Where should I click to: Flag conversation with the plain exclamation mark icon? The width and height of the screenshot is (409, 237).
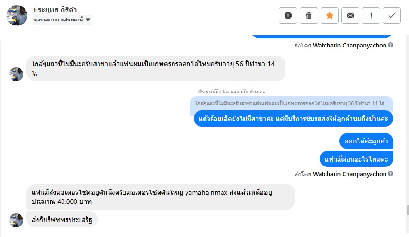click(x=371, y=15)
